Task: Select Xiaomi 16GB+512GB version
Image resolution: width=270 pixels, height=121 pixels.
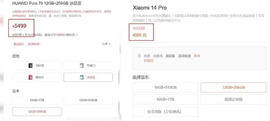Action: (165, 87)
